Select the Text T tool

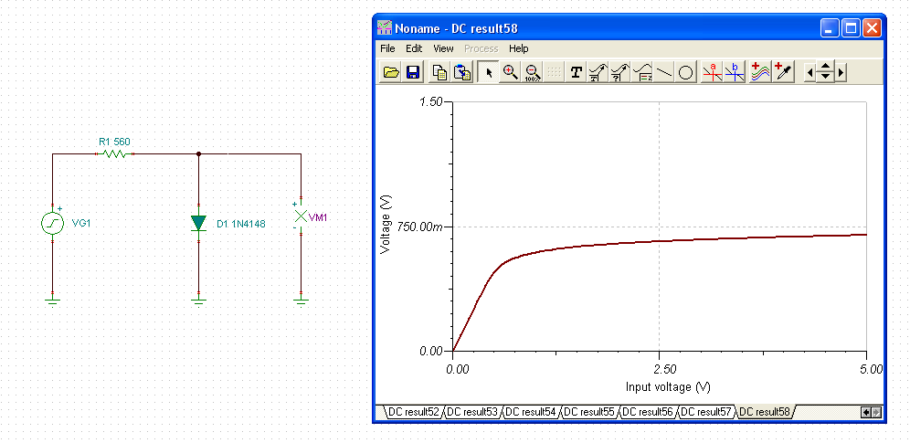576,72
